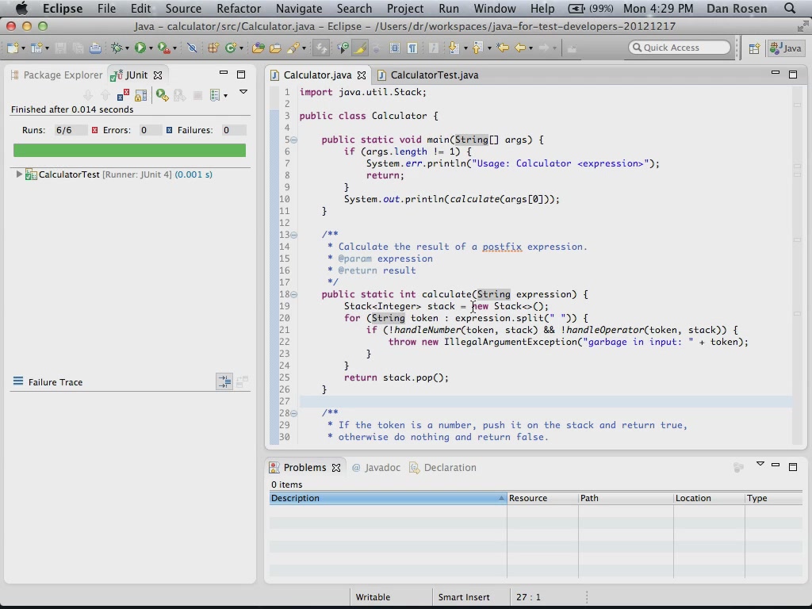Expand the CalculatorTest tree node
The height and width of the screenshot is (609, 812).
(19, 174)
